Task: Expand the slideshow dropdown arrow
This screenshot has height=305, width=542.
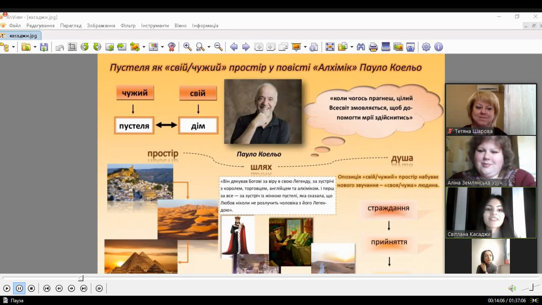Action: pos(305,47)
